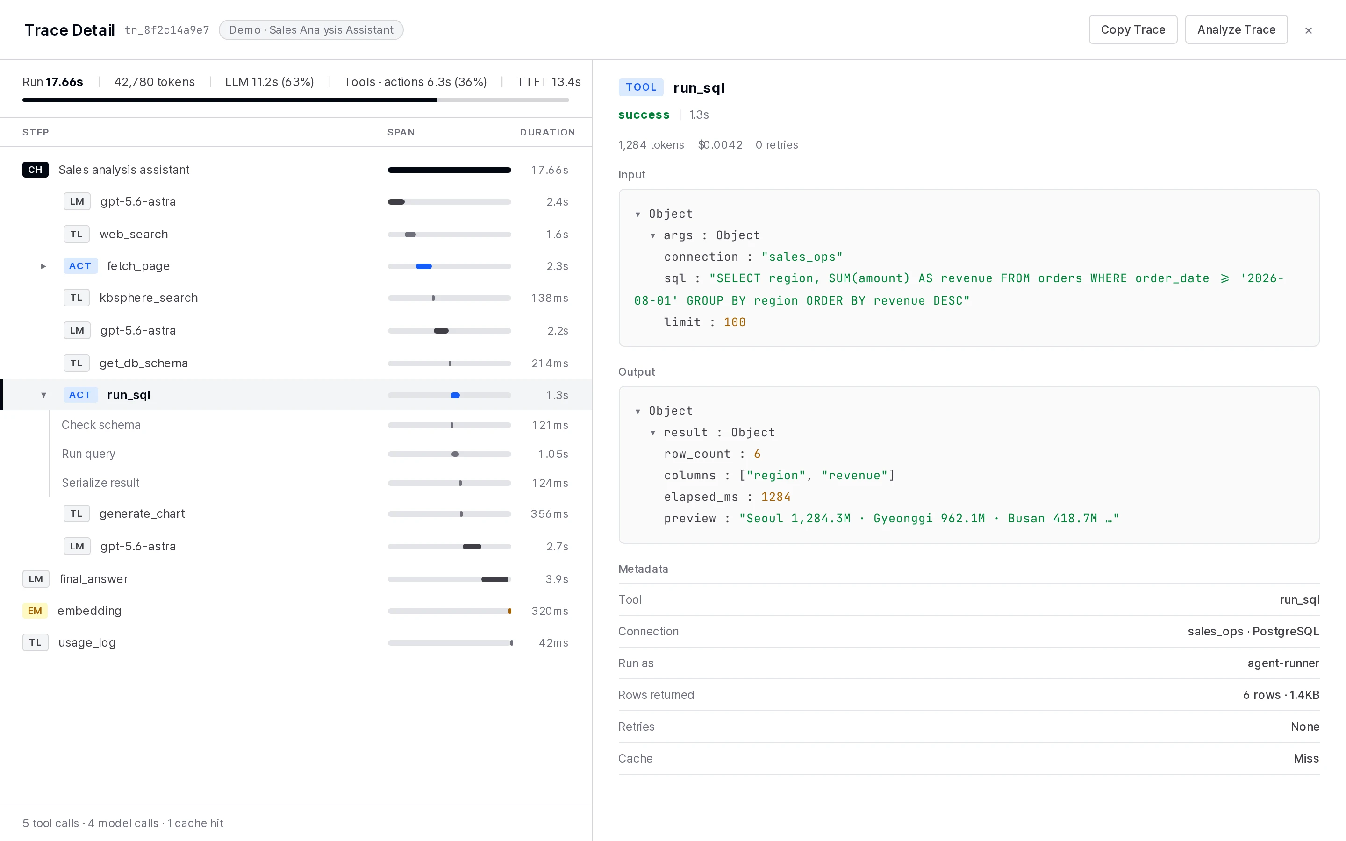Image resolution: width=1346 pixels, height=841 pixels.
Task: Expand the fetch_page step
Action: tap(43, 266)
